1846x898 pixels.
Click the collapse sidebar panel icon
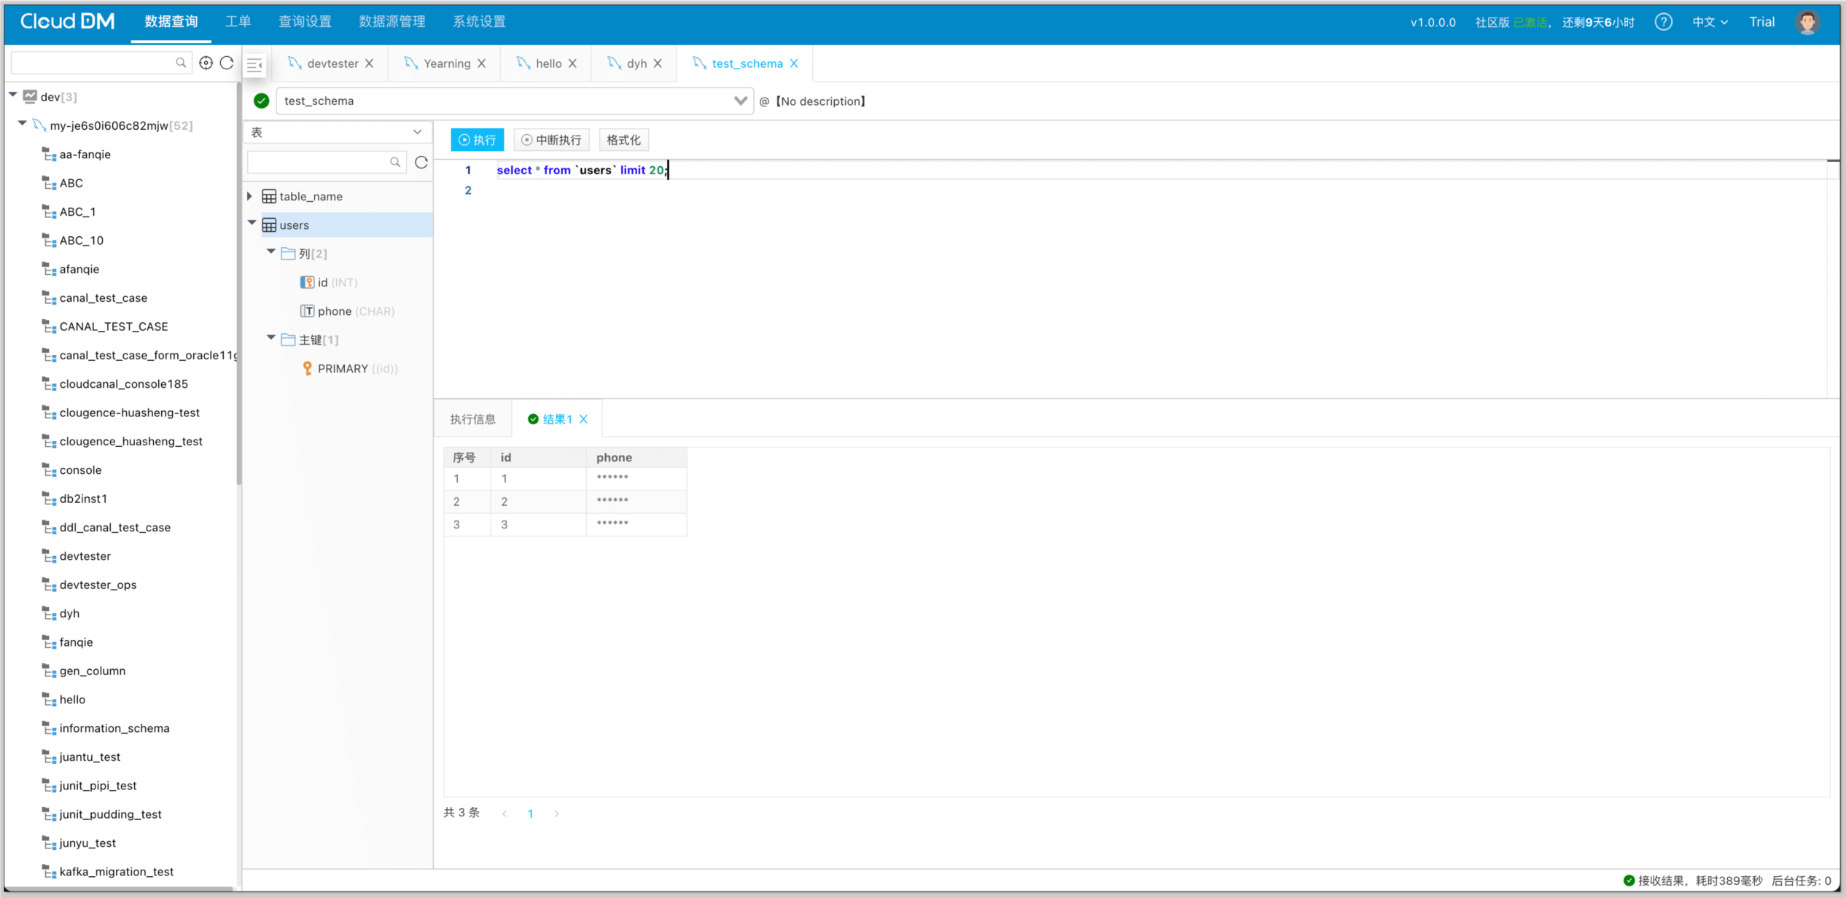[254, 65]
